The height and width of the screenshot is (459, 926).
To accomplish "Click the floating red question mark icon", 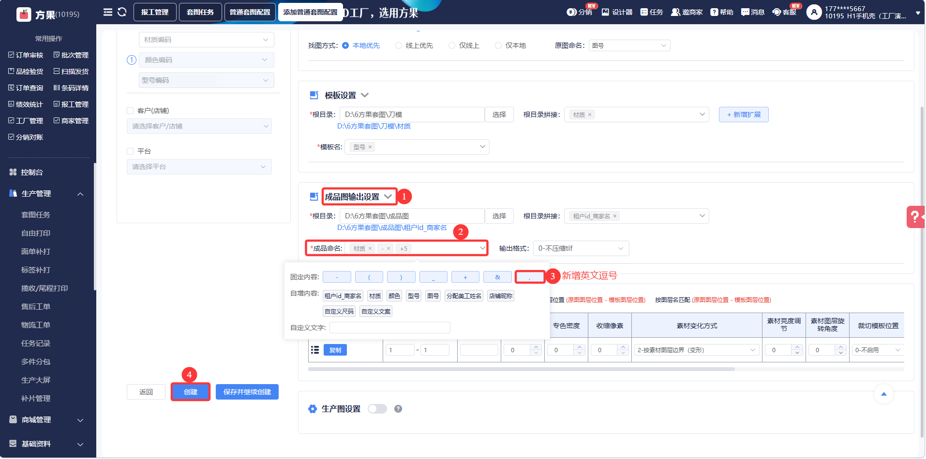I will click(x=915, y=216).
